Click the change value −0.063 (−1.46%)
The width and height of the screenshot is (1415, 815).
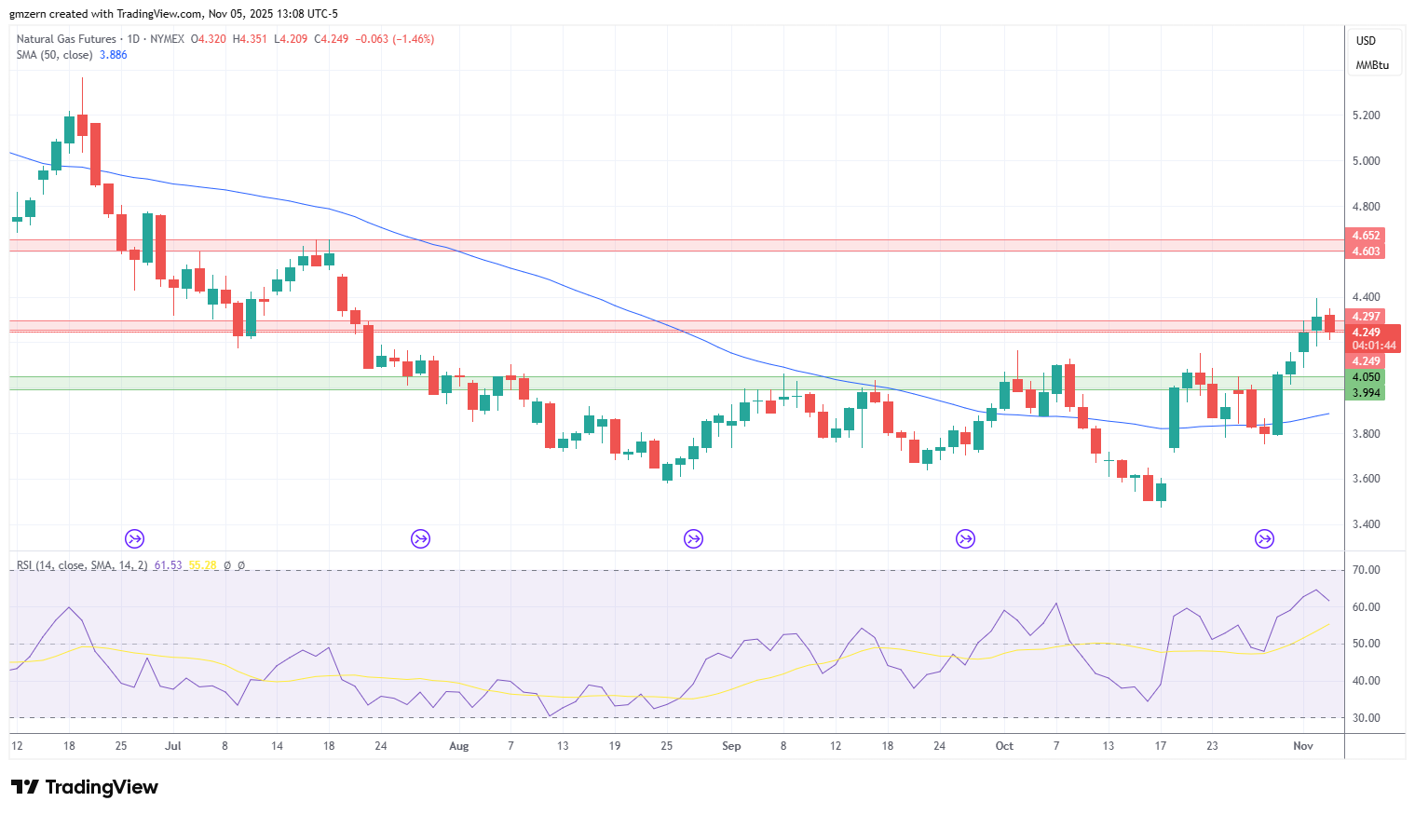tap(395, 39)
